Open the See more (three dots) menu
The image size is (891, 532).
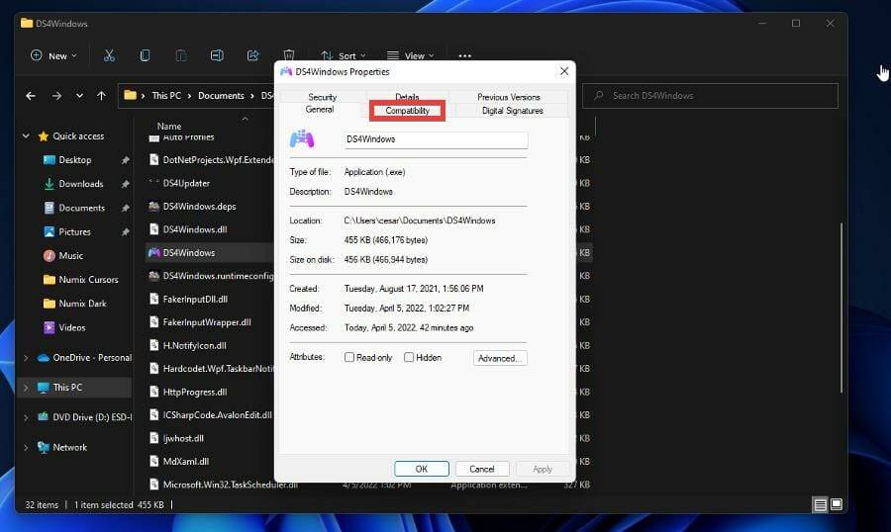click(464, 56)
